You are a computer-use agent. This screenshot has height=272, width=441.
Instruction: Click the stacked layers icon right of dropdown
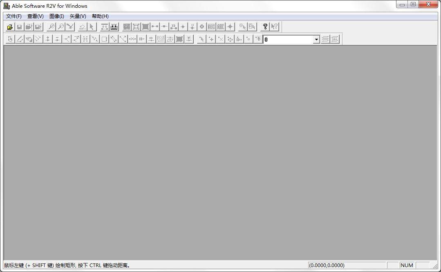[x=325, y=39]
